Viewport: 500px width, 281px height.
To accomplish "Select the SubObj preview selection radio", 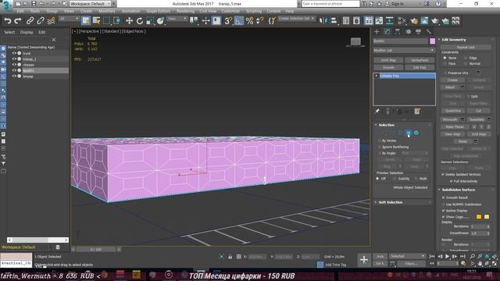I will point(395,179).
